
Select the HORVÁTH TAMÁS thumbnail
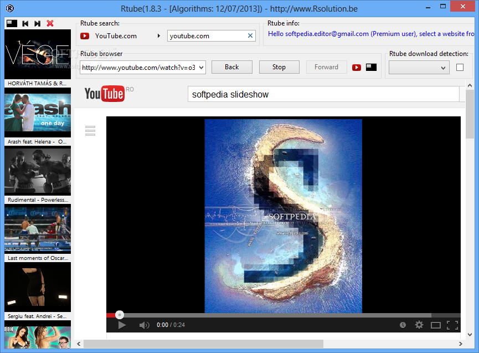click(x=38, y=54)
